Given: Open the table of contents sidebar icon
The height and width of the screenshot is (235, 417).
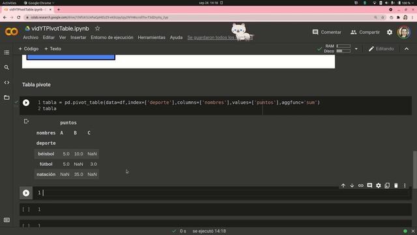Looking at the screenshot, I should pos(7,52).
